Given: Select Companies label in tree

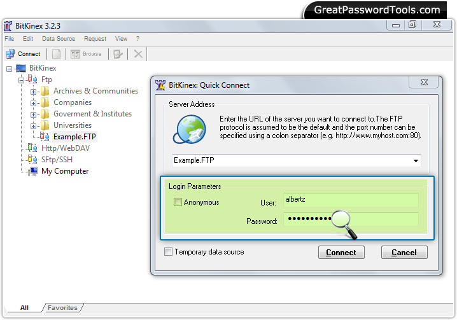Looking at the screenshot, I should [73, 102].
